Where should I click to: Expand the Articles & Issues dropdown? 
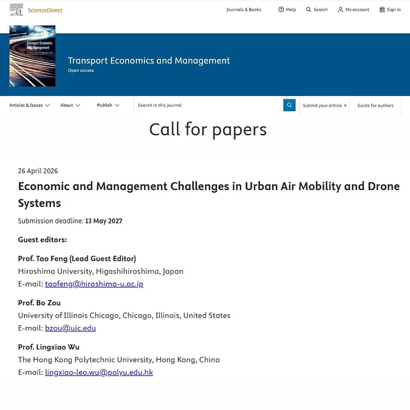29,105
